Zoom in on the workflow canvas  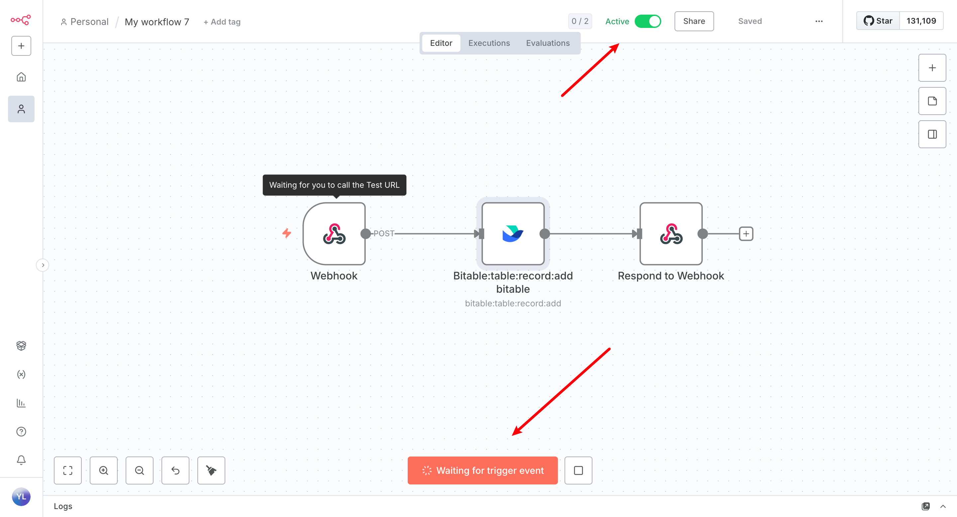[x=104, y=470]
